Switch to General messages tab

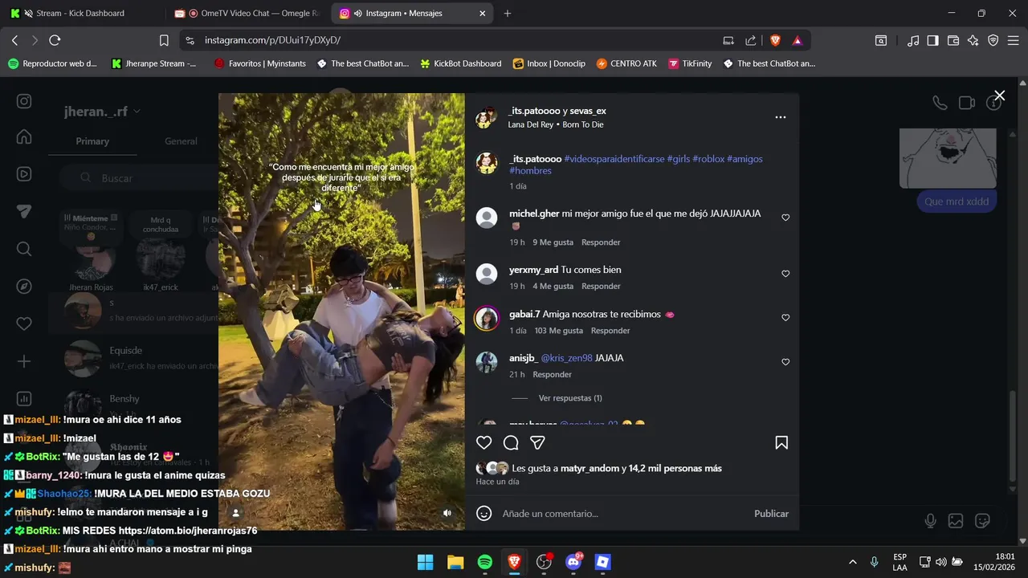181,141
